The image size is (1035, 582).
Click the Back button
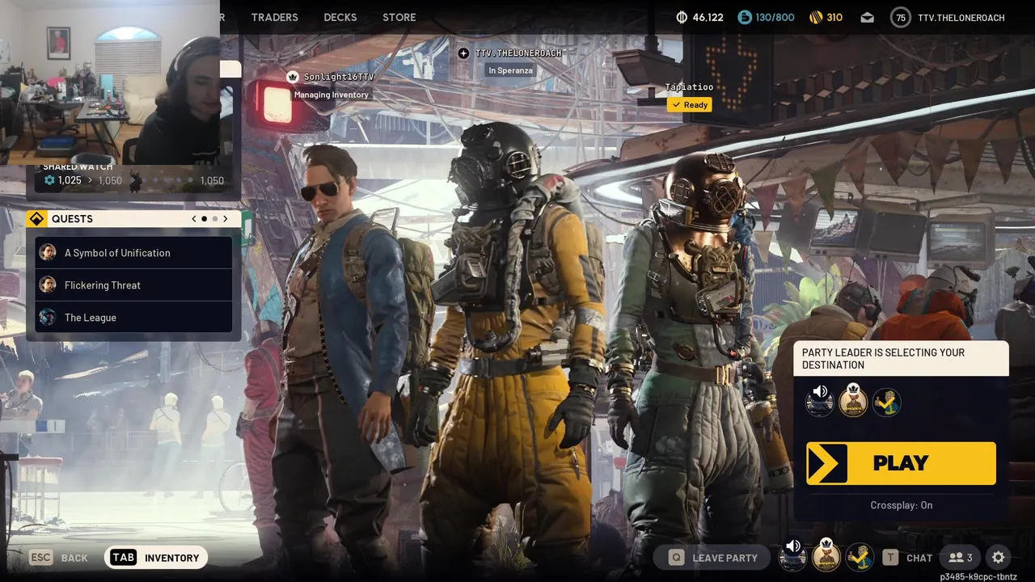coord(74,558)
